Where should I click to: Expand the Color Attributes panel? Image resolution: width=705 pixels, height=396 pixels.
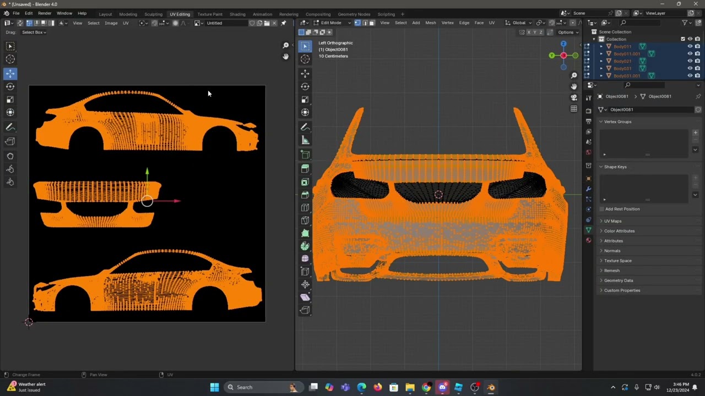click(619, 231)
